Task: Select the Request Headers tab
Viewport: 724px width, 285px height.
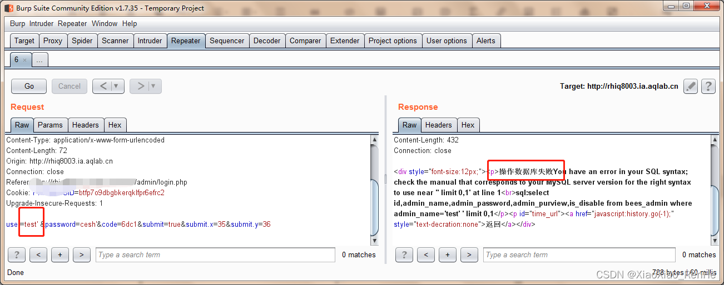Action: pos(86,125)
